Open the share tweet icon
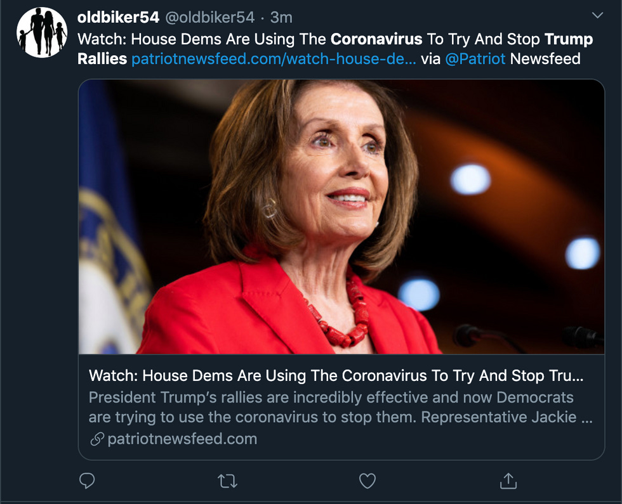The image size is (622, 504). [x=508, y=481]
